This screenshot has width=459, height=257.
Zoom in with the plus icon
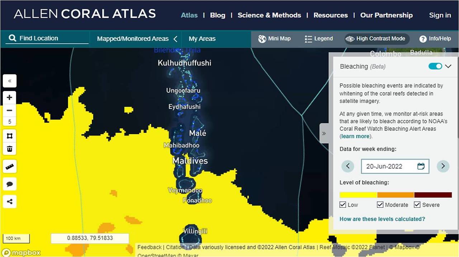click(10, 97)
